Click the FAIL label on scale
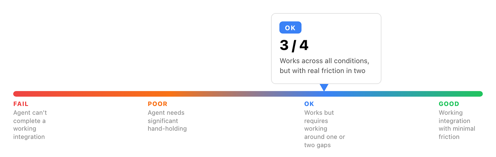 (x=21, y=104)
